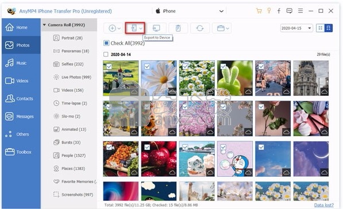Toggle the Check All(3992) checkbox

[x=106, y=43]
